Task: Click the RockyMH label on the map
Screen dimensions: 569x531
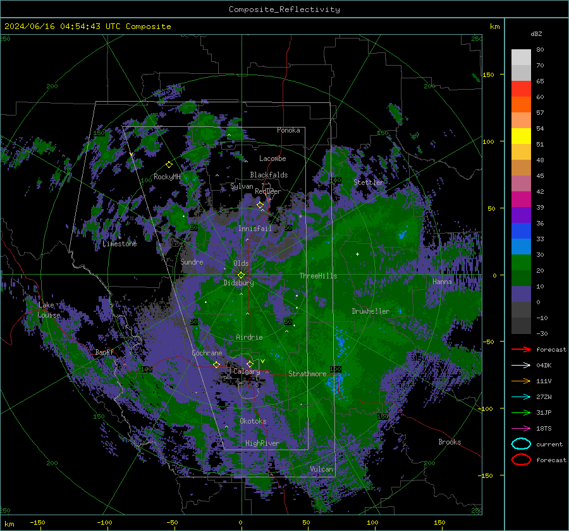Action: click(167, 177)
